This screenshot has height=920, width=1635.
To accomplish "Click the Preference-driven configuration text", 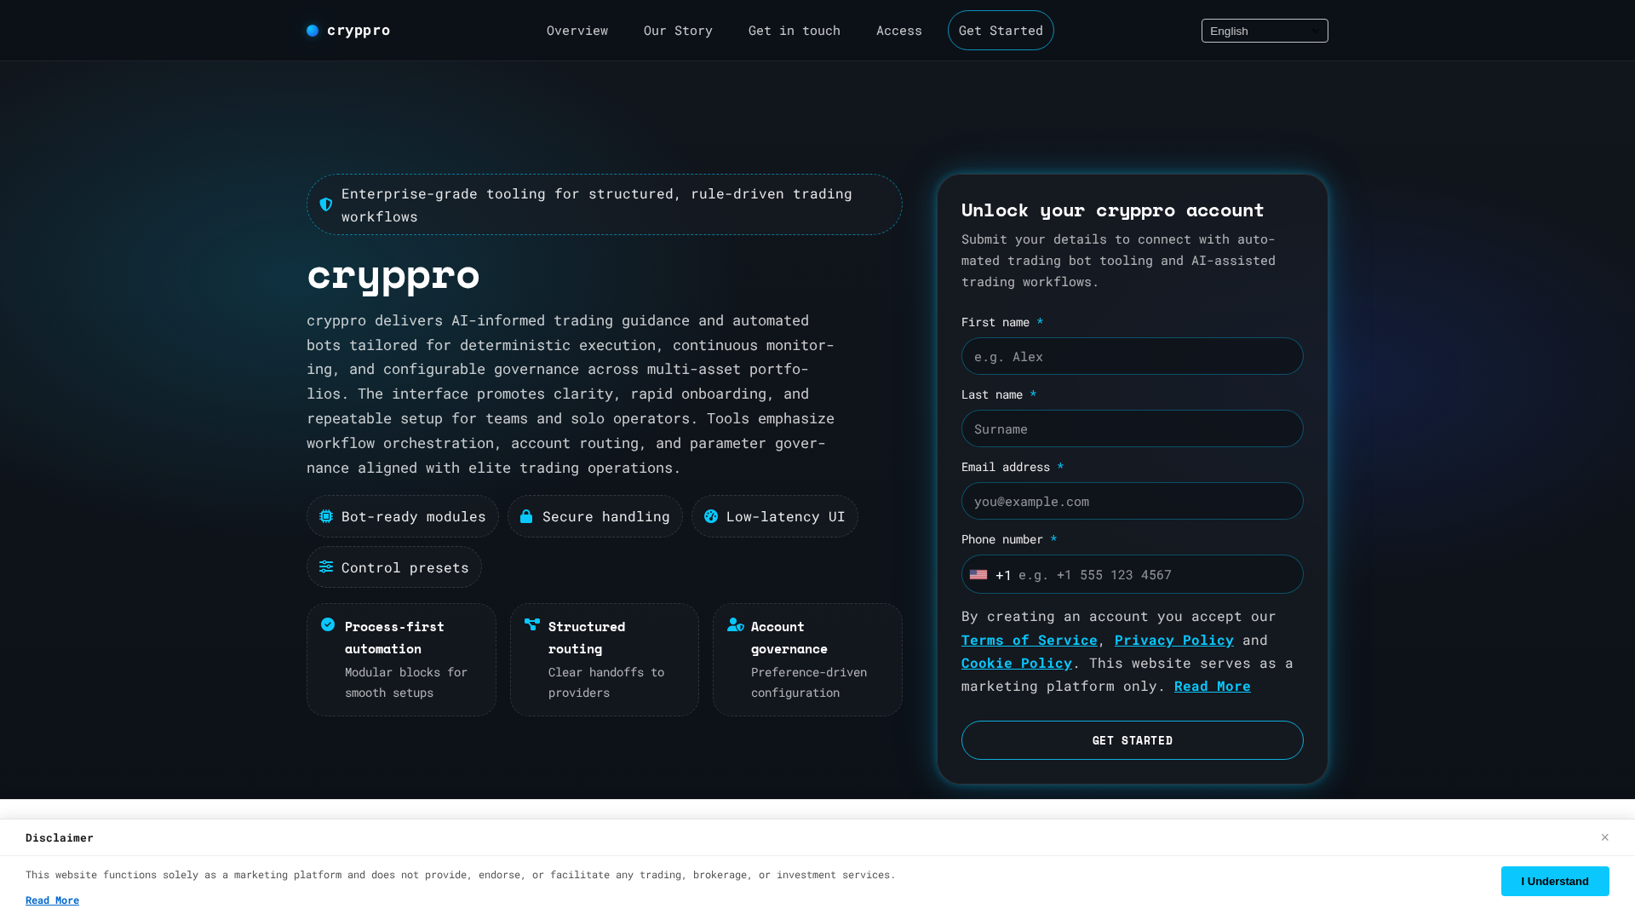I will (809, 682).
